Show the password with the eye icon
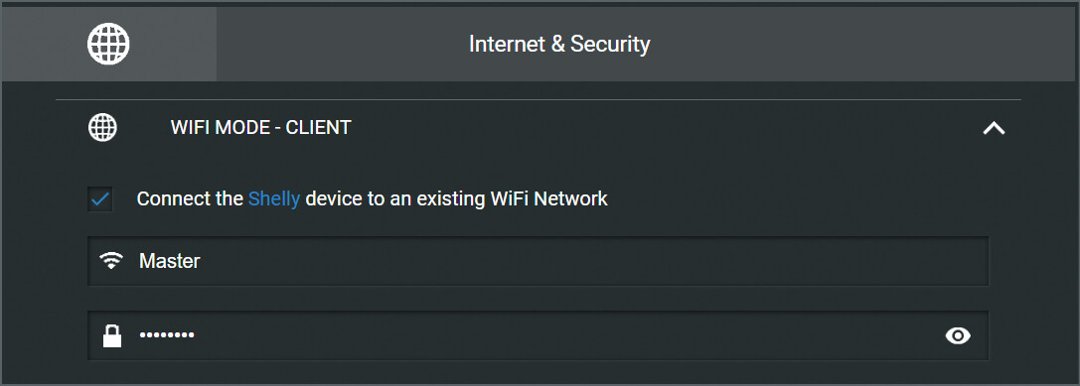Screen dimensions: 1080x386 [x=958, y=335]
